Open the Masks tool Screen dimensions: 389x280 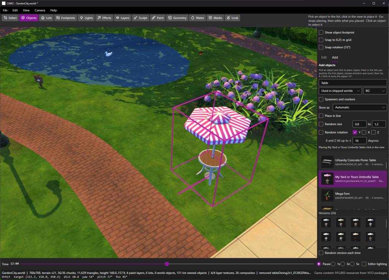point(215,18)
